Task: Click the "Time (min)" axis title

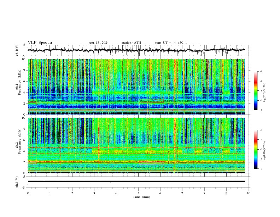Action: (x=141, y=197)
